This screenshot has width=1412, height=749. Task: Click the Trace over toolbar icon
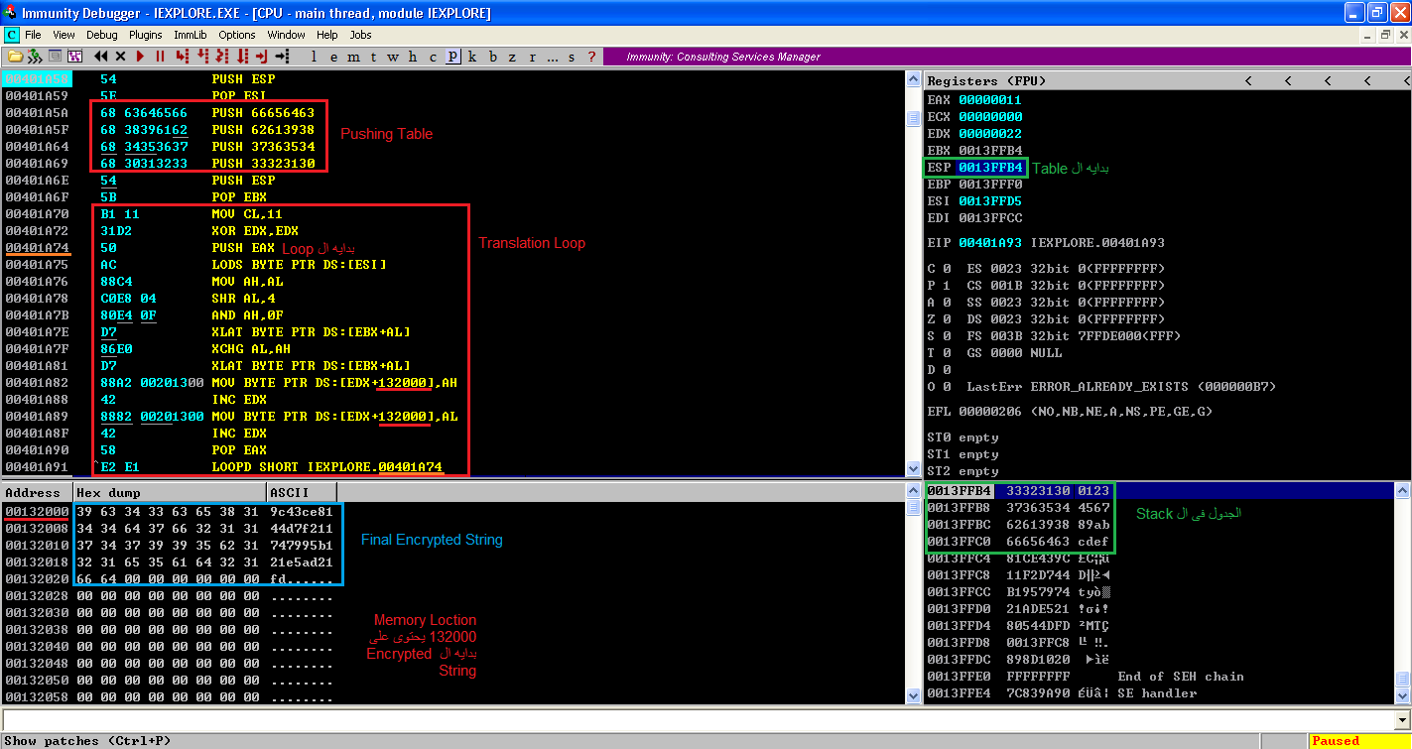click(x=243, y=57)
